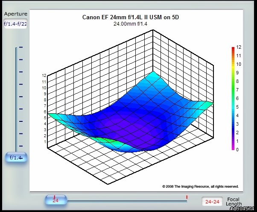Click the f/1.4 aperture slider handle
Viewport: 257px width, 212px height.
click(x=16, y=157)
